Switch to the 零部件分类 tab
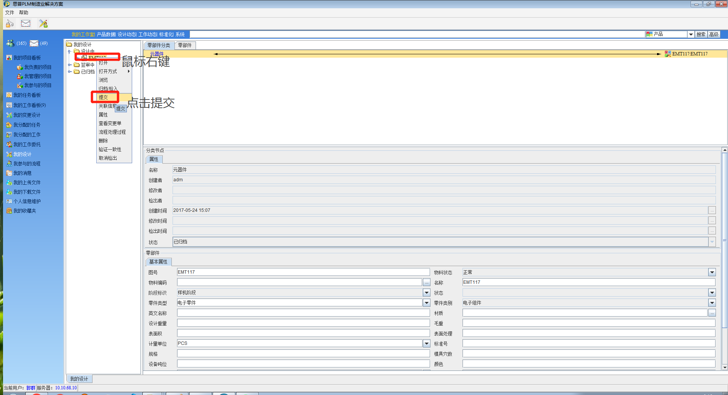Viewport: 728px width, 395px height. tap(159, 45)
